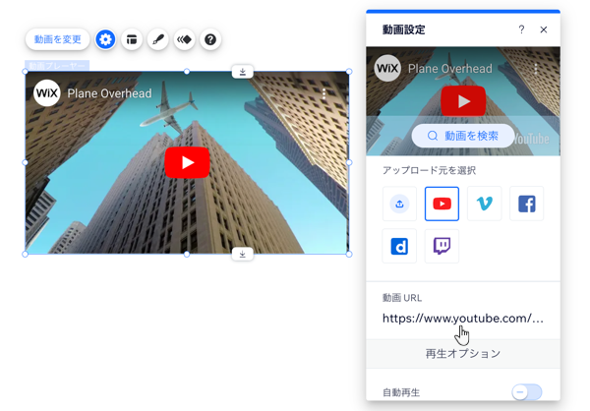Image resolution: width=590 pixels, height=411 pixels.
Task: Click the 動画 URL input field
Action: 463,319
